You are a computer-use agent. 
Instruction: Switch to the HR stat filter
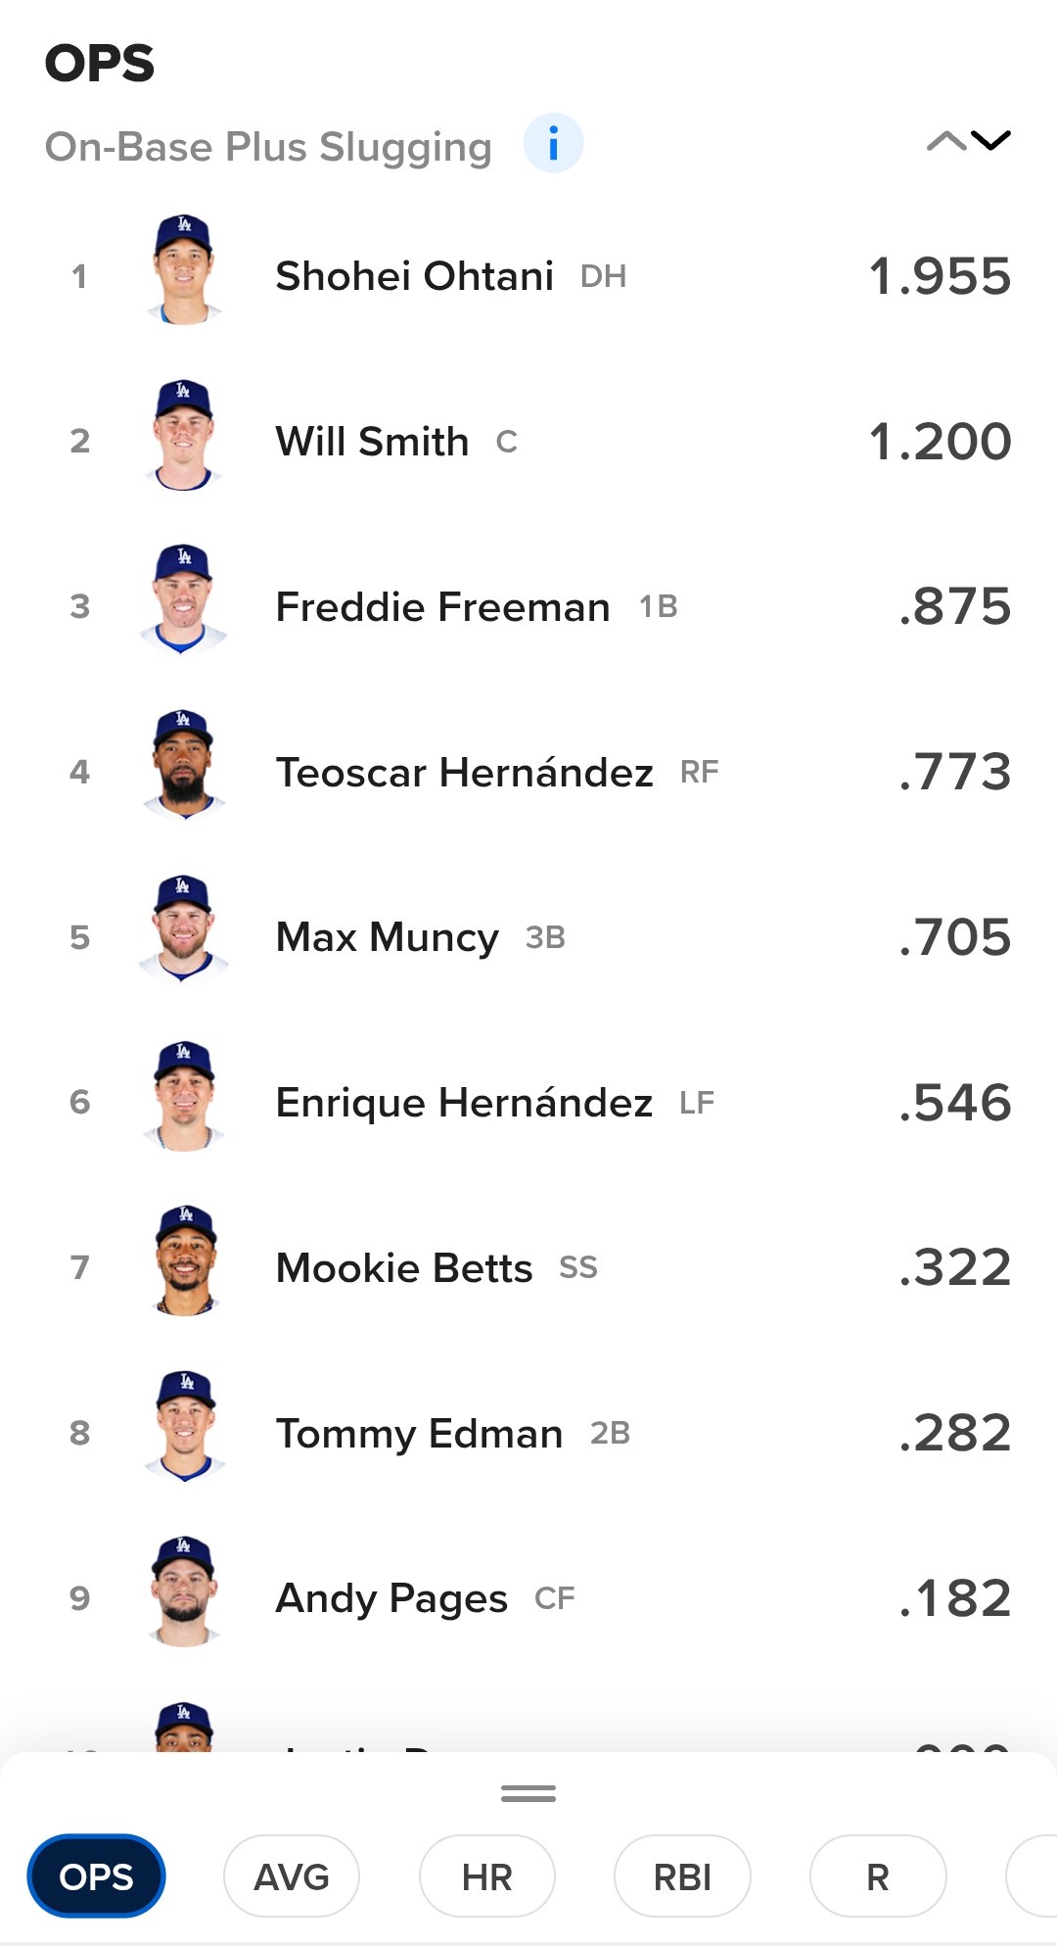coord(486,1876)
